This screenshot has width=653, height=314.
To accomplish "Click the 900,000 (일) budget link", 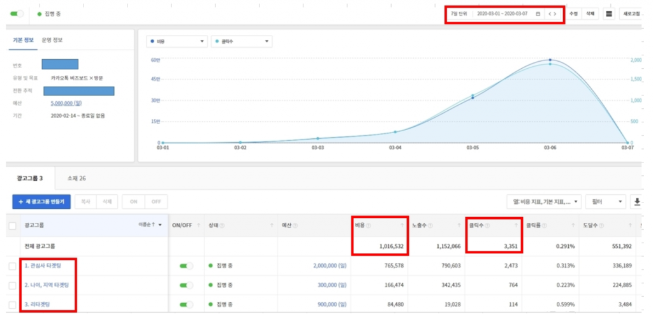I will click(332, 305).
